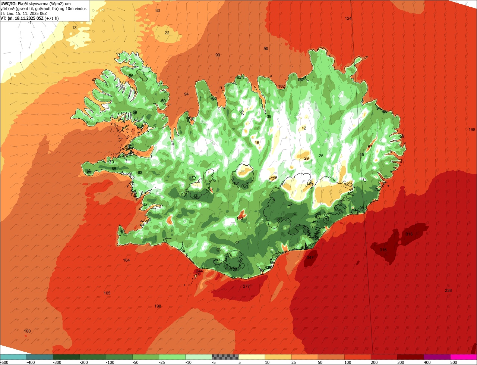
Task: Click the light teal legend swatch above -500
Action: click(x=13, y=357)
